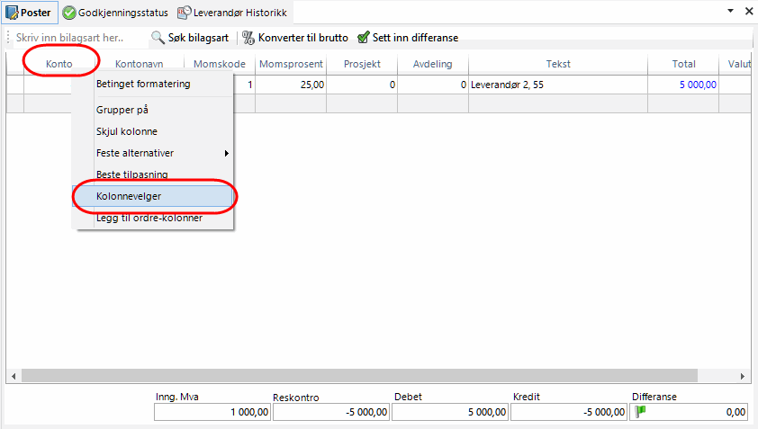
Task: Click the green Godkjenningsstatus check icon
Action: (68, 13)
